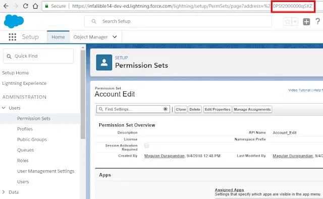Open the App Launcher dots icon
Image resolution: width=323 pixels, height=199 pixels.
tap(12, 37)
